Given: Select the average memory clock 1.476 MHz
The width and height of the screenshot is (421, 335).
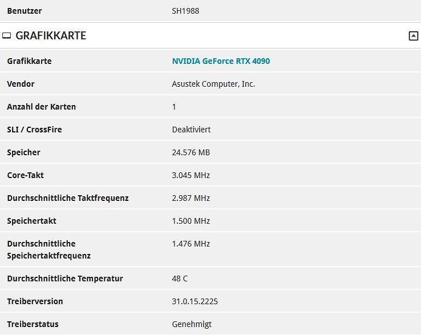Looking at the screenshot, I should [x=191, y=244].
